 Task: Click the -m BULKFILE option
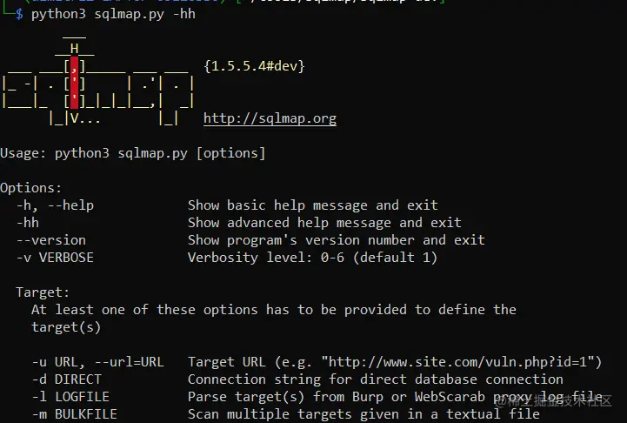pos(75,413)
